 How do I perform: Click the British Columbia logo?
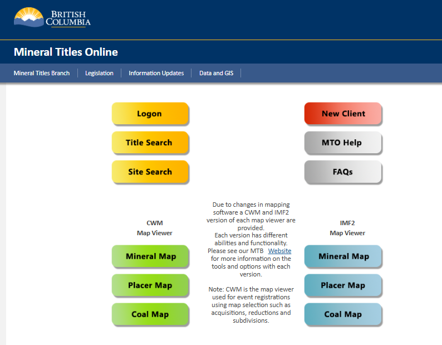pyautogui.click(x=52, y=17)
